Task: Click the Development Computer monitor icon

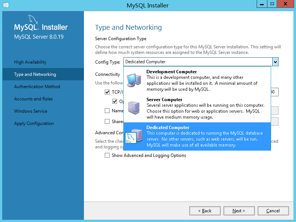Action: coord(134,80)
